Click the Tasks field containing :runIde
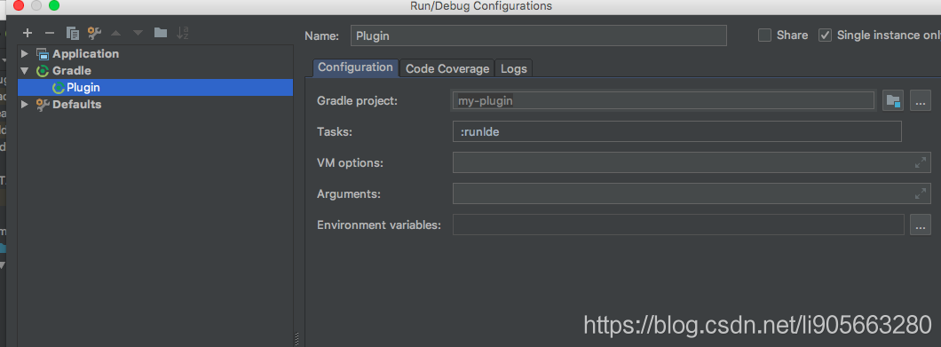This screenshot has height=347, width=941. click(677, 131)
